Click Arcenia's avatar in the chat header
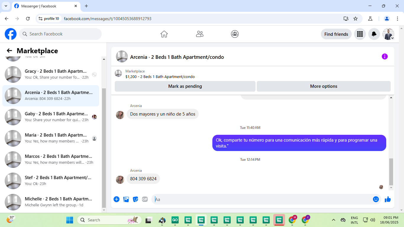Screen dimensions: 404x227 pos(122,56)
